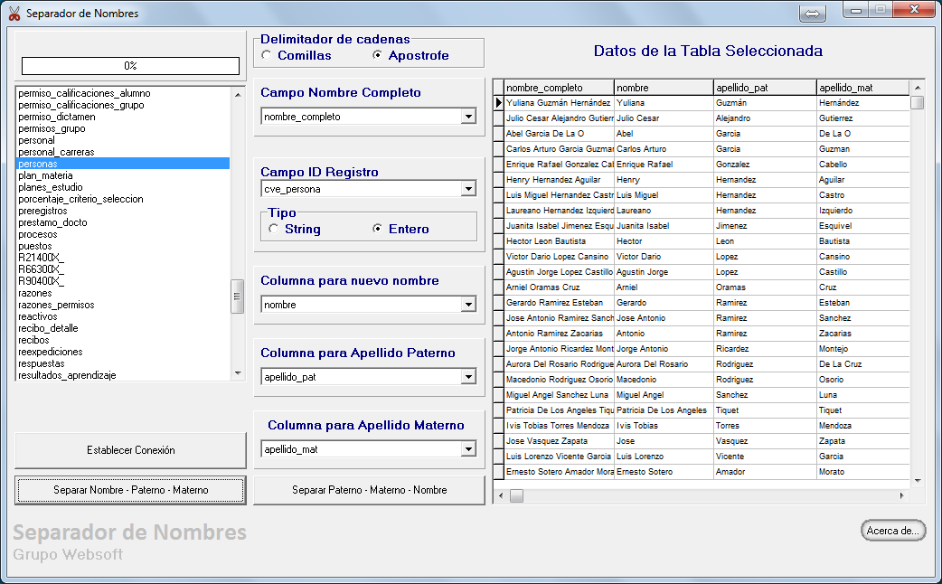942x584 pixels.
Task: Select the plan_materia table
Action: tap(123, 175)
